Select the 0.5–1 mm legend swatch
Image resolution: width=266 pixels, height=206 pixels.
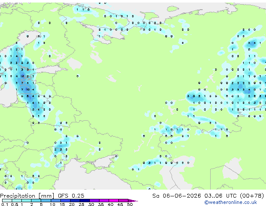17,201
